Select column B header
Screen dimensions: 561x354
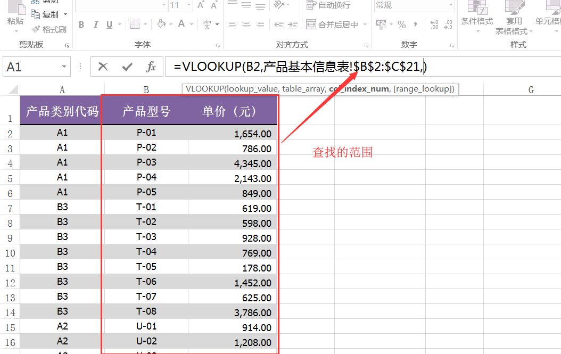coord(146,89)
